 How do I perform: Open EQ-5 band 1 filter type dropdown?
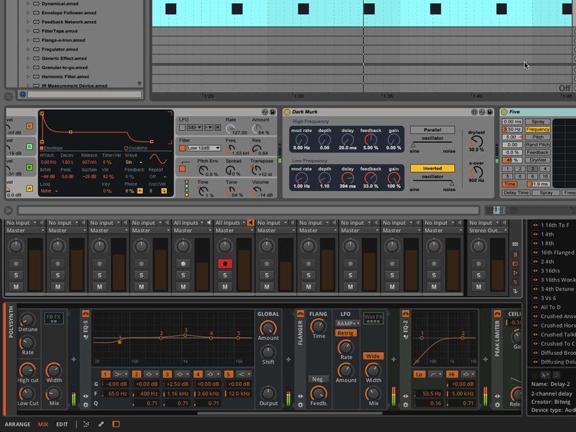121,374
